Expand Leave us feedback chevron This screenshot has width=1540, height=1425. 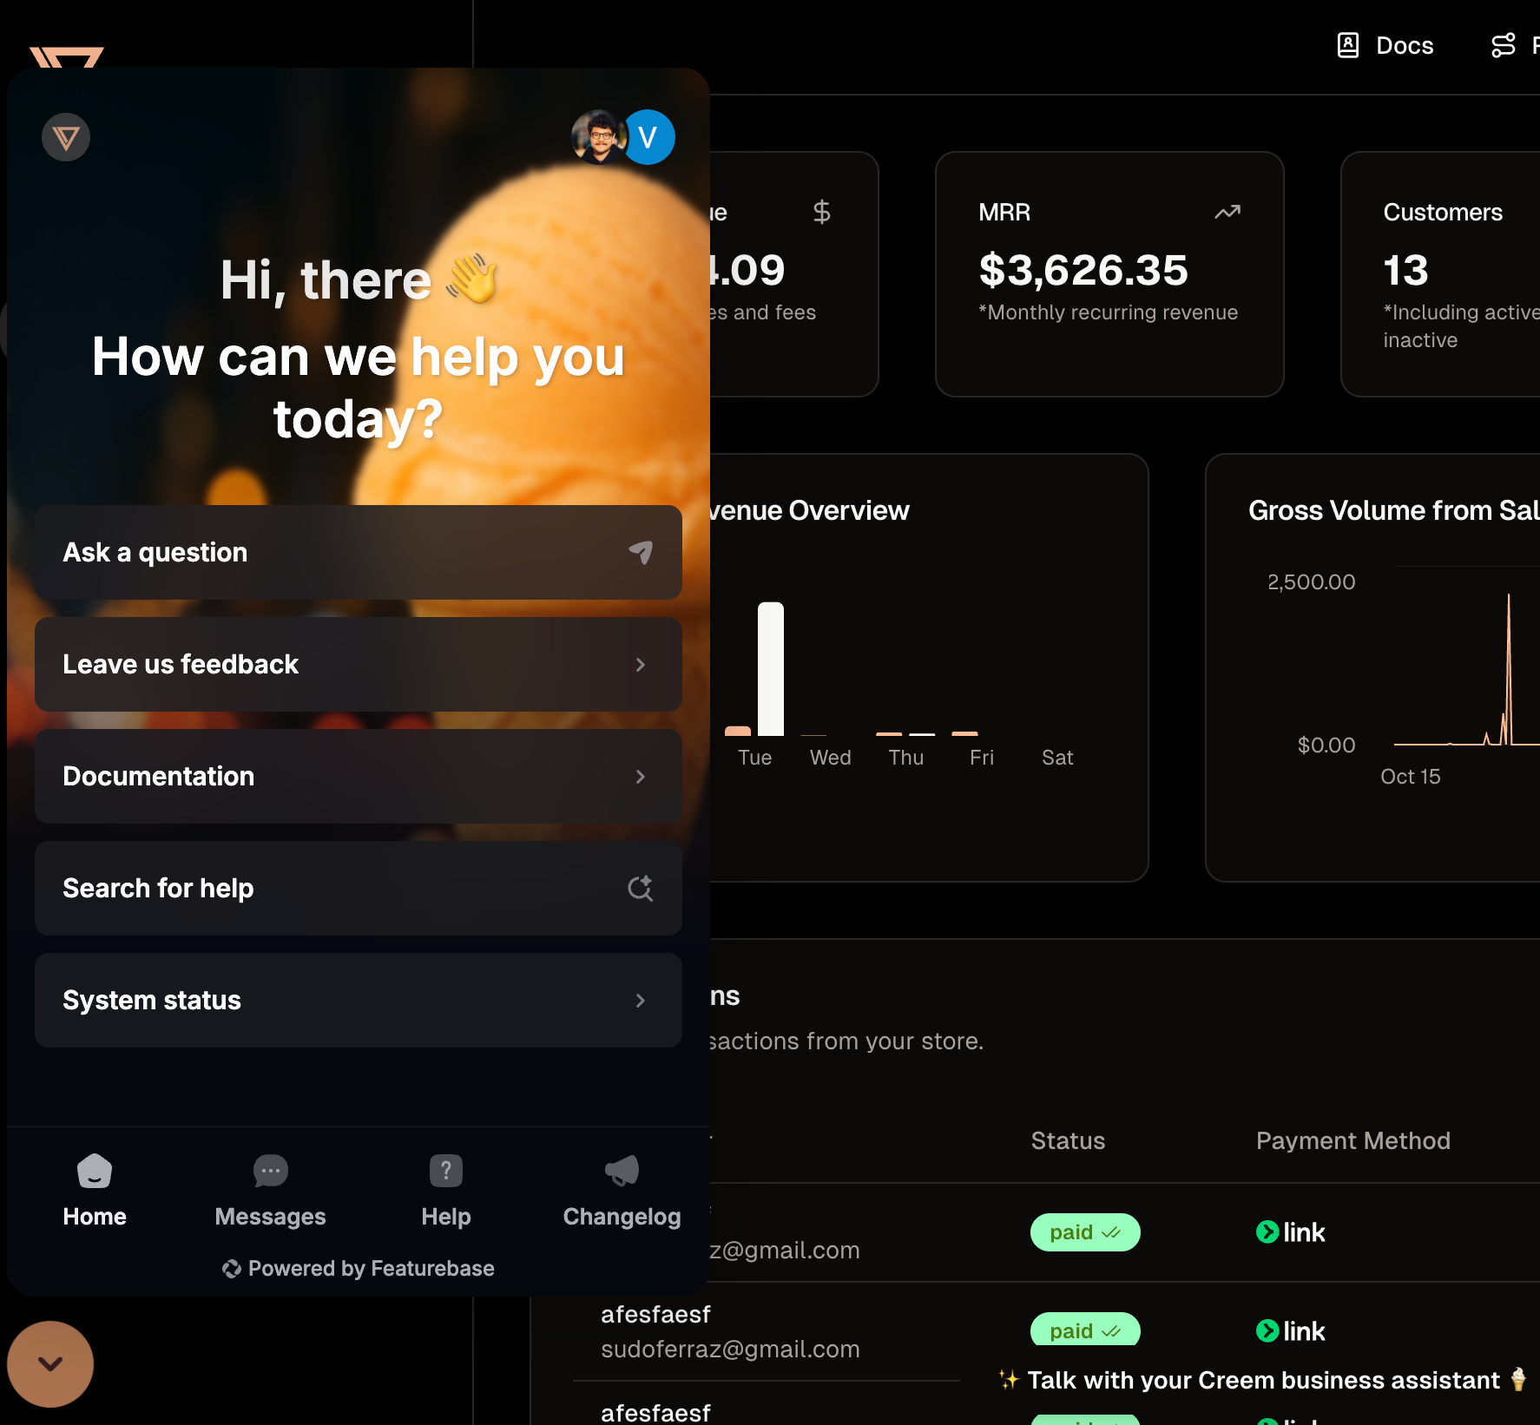641,665
